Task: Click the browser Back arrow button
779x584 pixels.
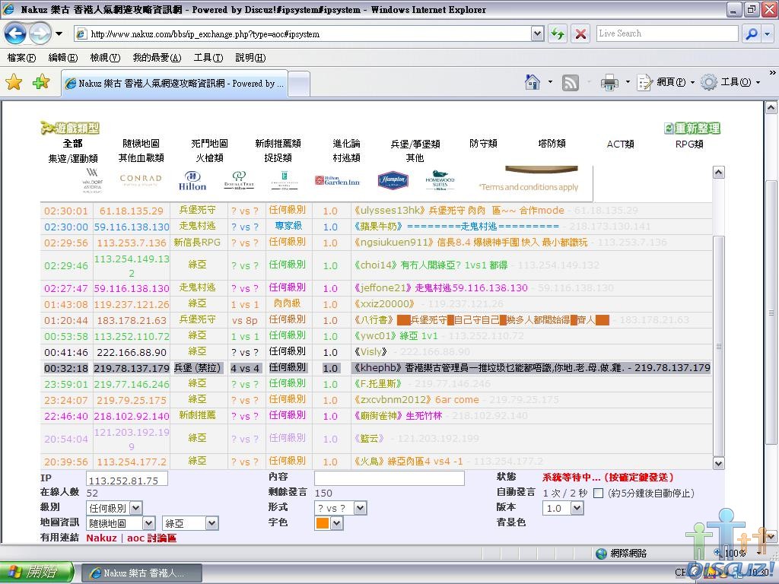Action: point(15,33)
